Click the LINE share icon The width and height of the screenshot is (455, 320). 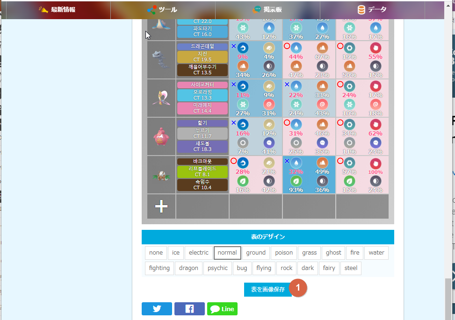tap(222, 308)
